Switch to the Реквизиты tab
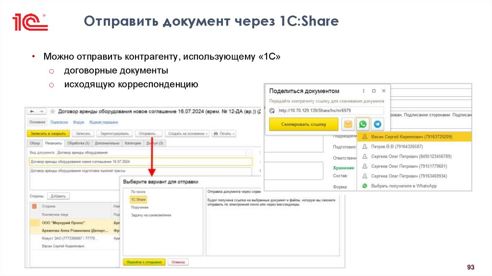Image resolution: width=492 pixels, height=276 pixels. [x=53, y=143]
